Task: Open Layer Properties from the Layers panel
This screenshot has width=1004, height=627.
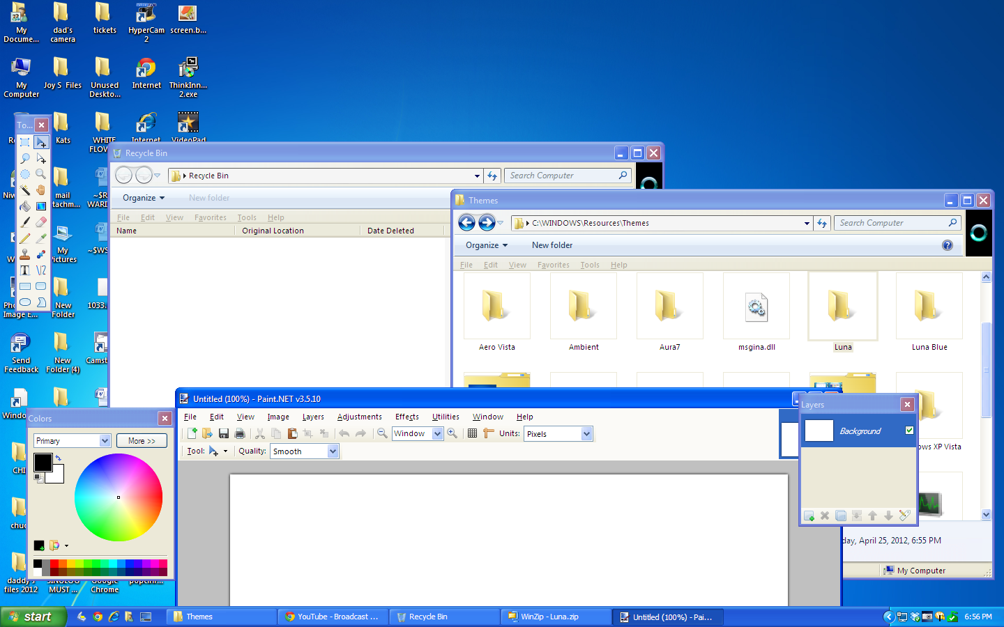Action: [x=904, y=516]
